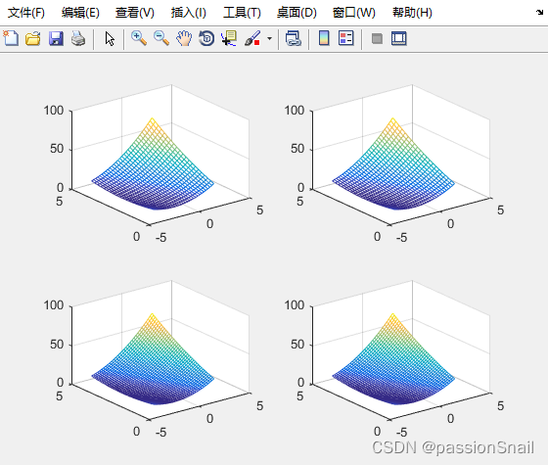
Task: Toggle the Brush data tool
Action: pos(252,38)
